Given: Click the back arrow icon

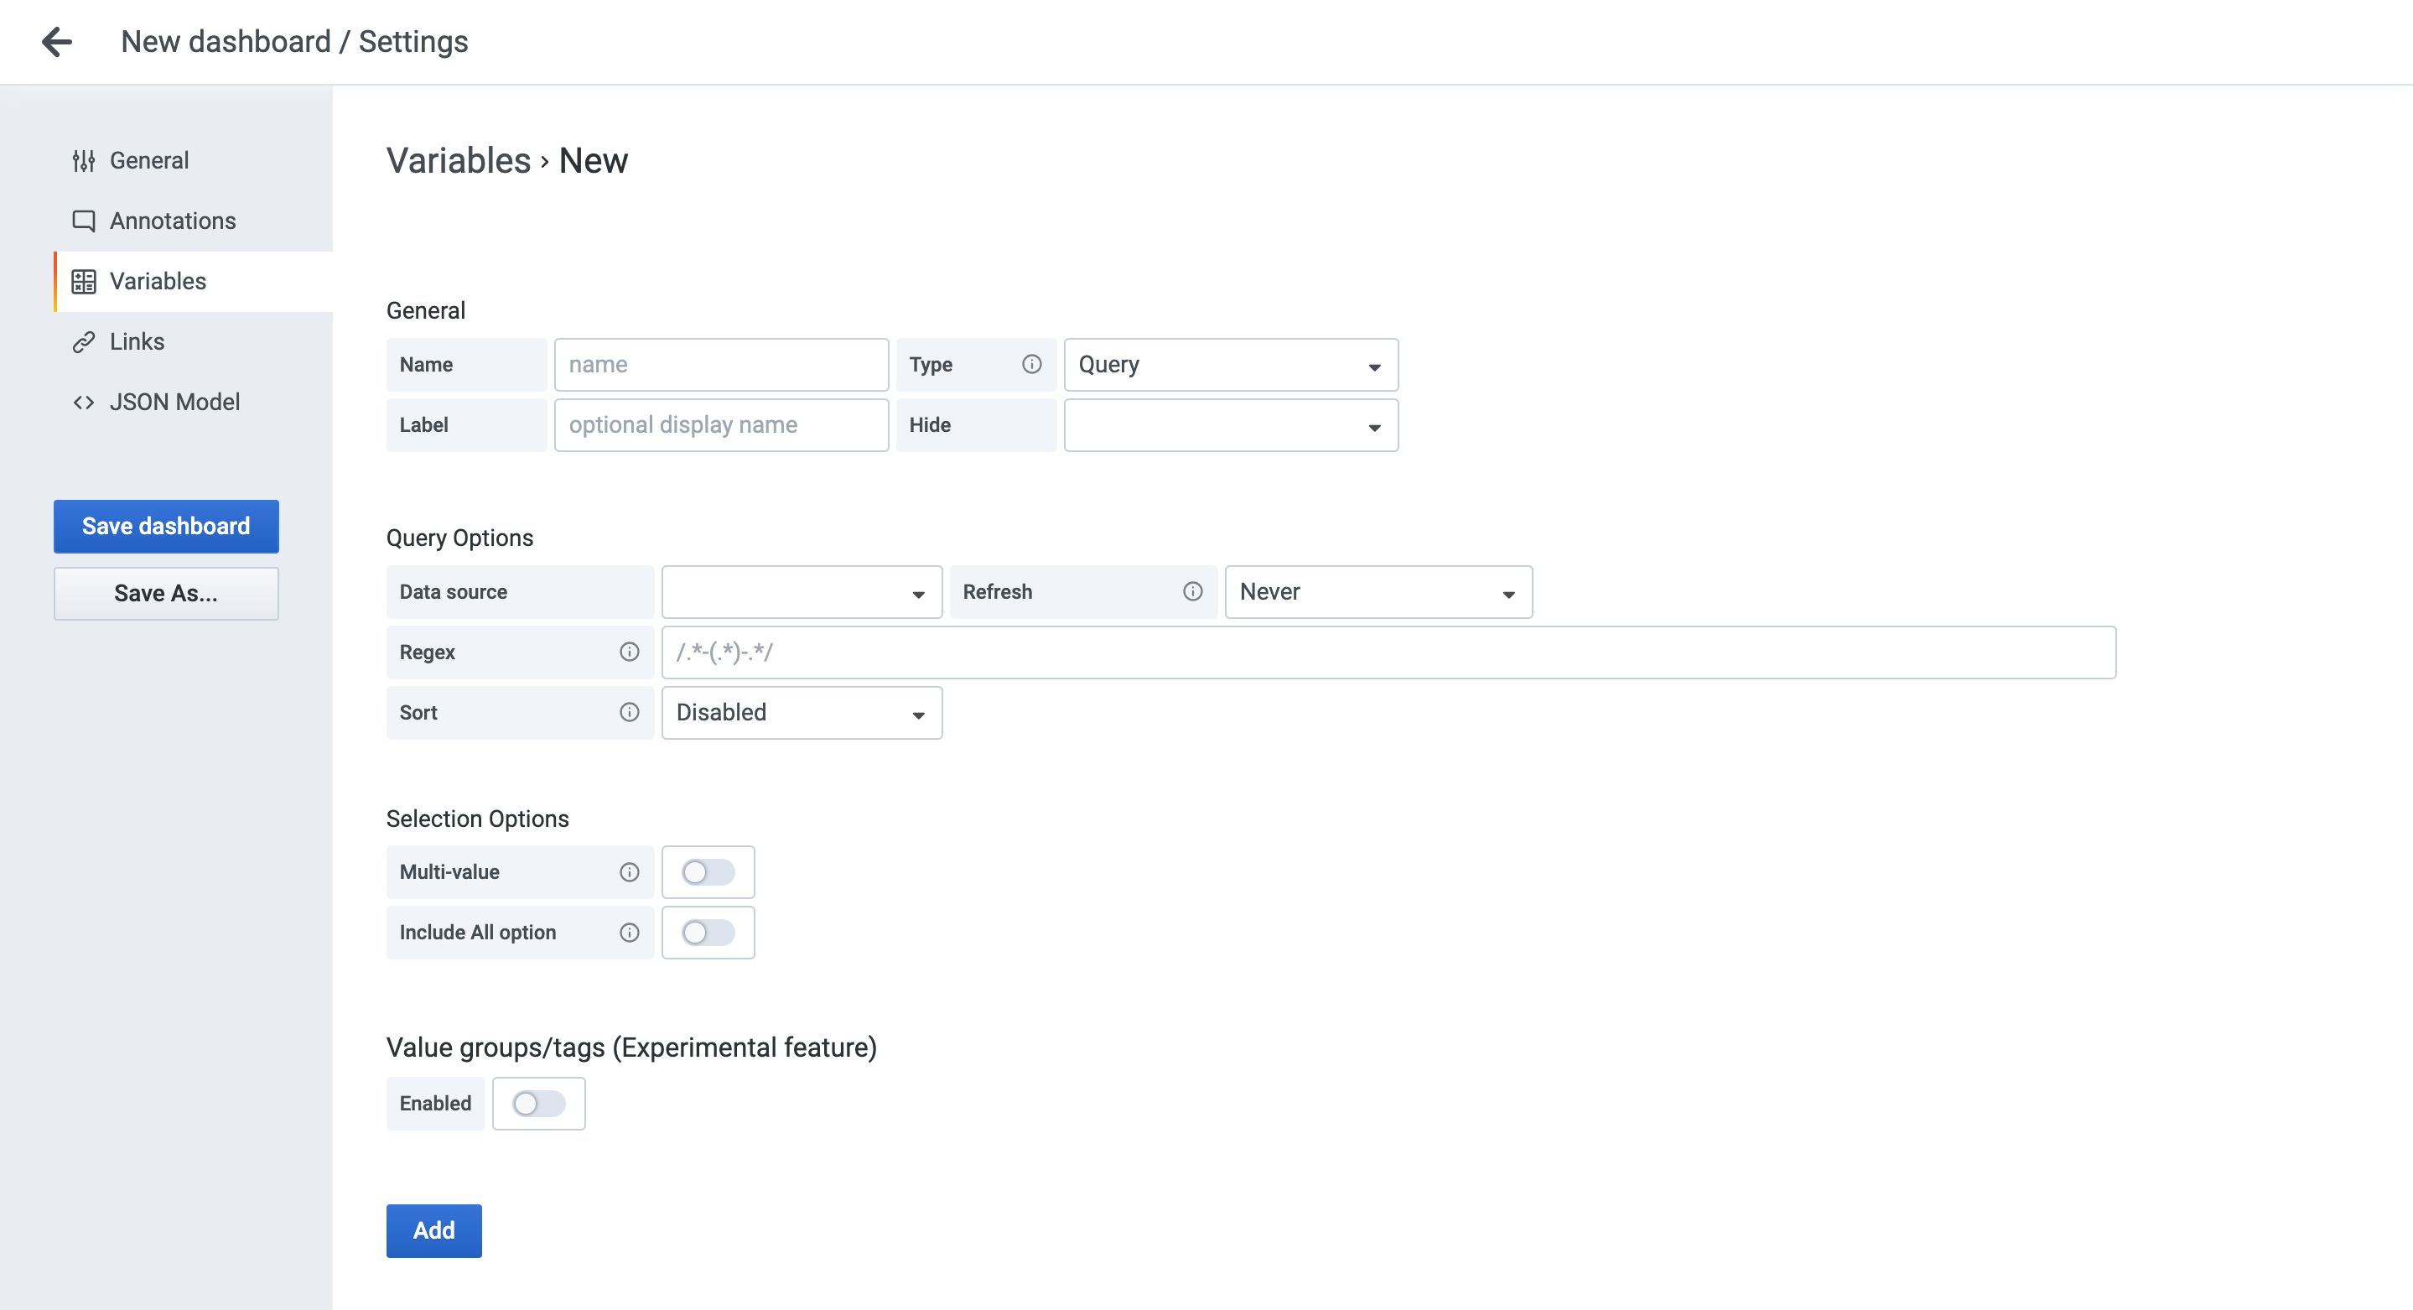Looking at the screenshot, I should 57,41.
